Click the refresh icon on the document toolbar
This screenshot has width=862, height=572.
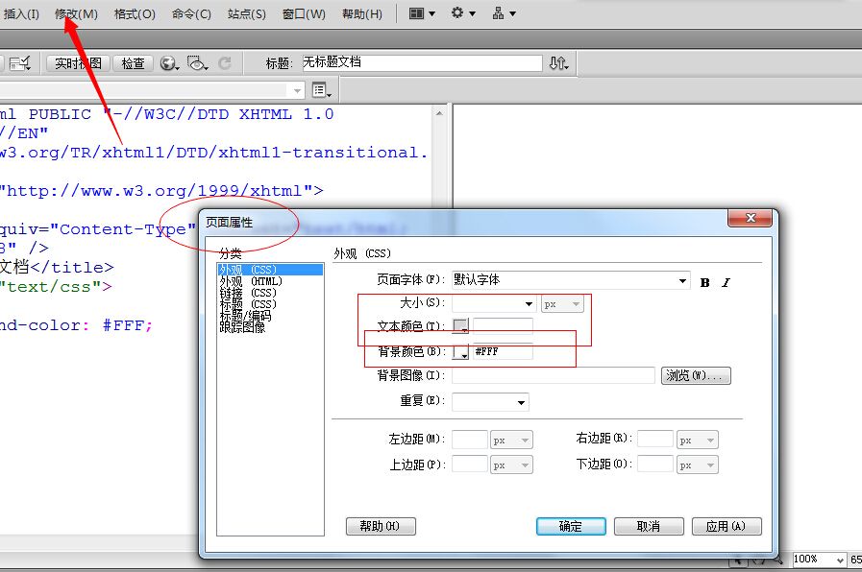(226, 61)
